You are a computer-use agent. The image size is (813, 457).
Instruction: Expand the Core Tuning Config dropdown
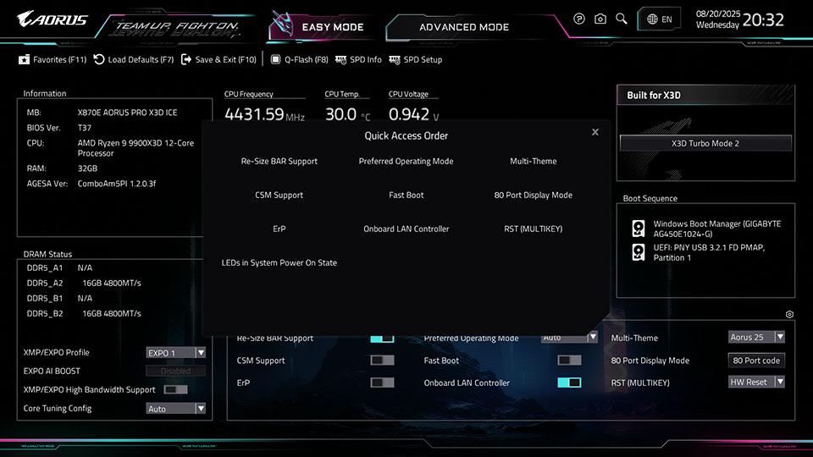click(176, 409)
